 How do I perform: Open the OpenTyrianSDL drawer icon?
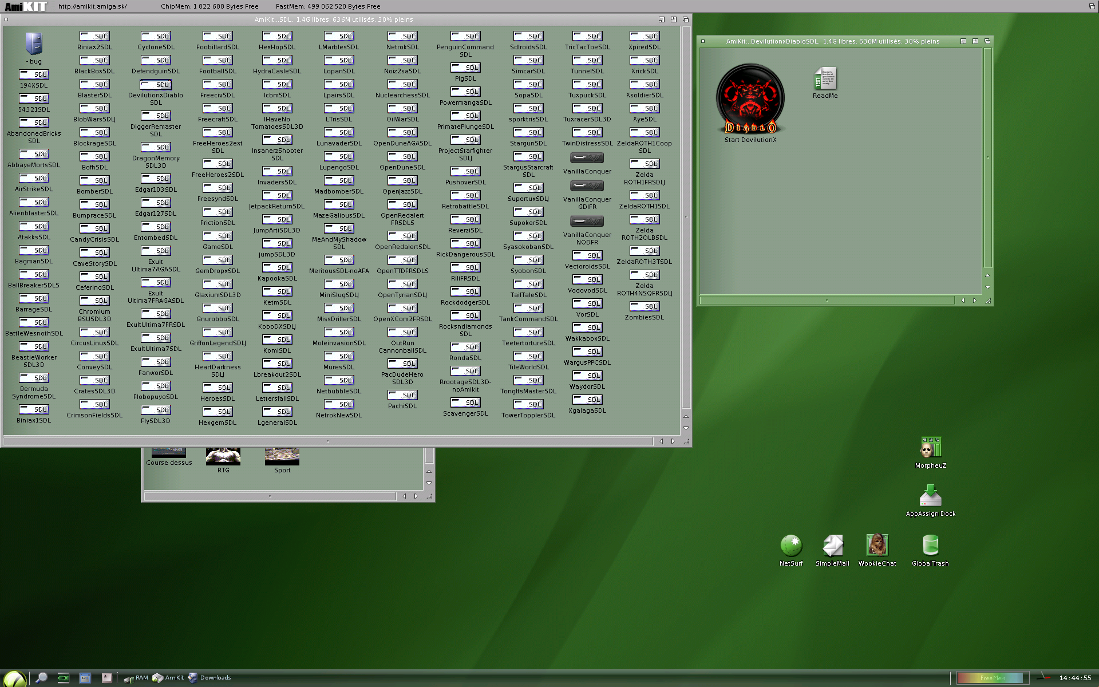402,285
